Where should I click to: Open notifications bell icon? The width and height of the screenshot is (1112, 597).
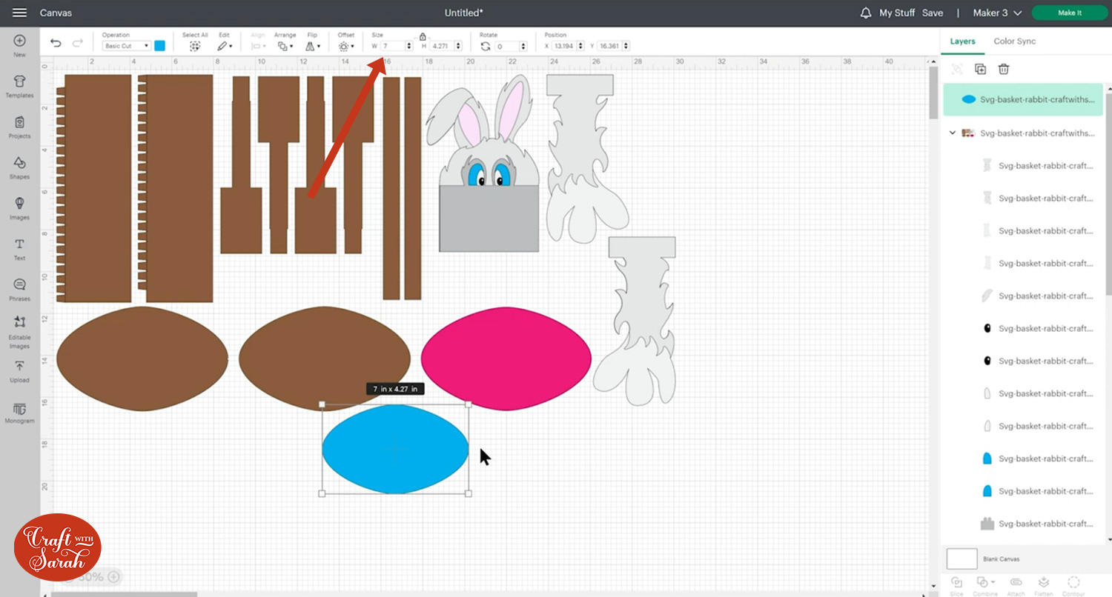865,13
